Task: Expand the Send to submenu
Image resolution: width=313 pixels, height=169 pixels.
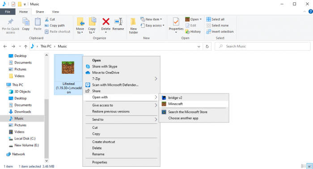Action: point(121,119)
